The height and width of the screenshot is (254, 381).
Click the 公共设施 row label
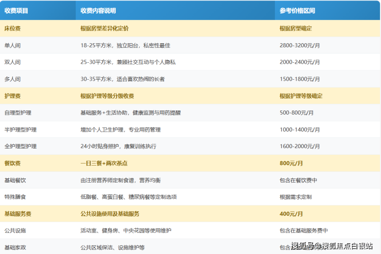(x=15, y=230)
